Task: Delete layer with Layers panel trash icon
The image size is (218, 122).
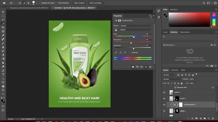Action: [x=213, y=118]
